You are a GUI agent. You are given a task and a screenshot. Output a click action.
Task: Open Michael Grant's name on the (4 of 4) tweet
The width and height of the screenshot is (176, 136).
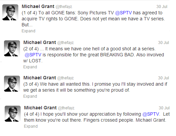coord(40,108)
